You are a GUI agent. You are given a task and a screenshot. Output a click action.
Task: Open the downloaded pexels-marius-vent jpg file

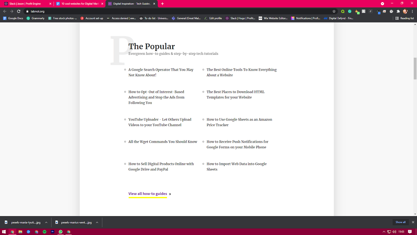click(74, 222)
